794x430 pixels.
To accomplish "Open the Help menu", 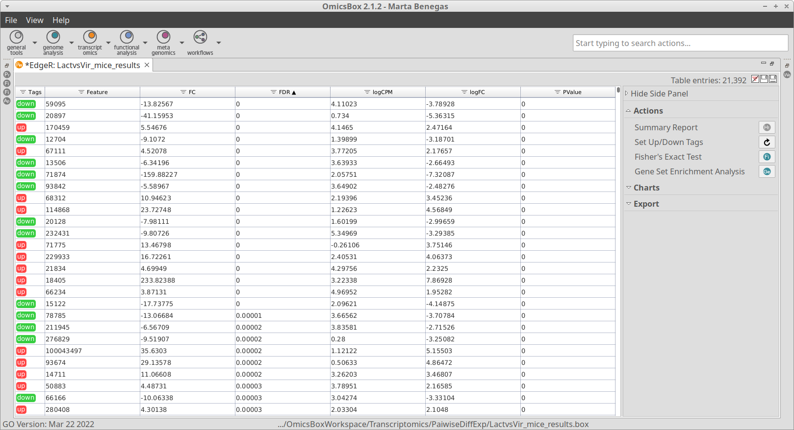I will (x=61, y=20).
